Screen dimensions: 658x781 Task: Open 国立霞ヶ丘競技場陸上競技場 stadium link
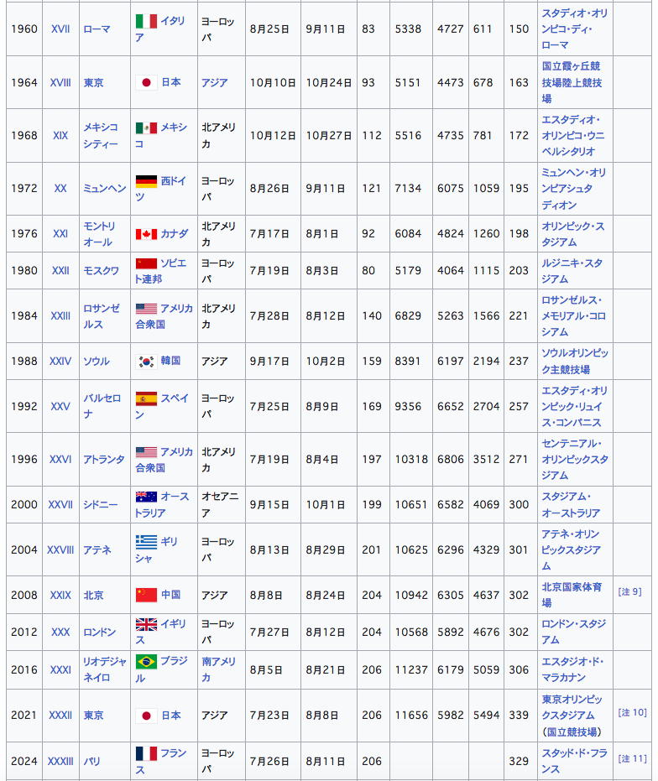pyautogui.click(x=572, y=82)
